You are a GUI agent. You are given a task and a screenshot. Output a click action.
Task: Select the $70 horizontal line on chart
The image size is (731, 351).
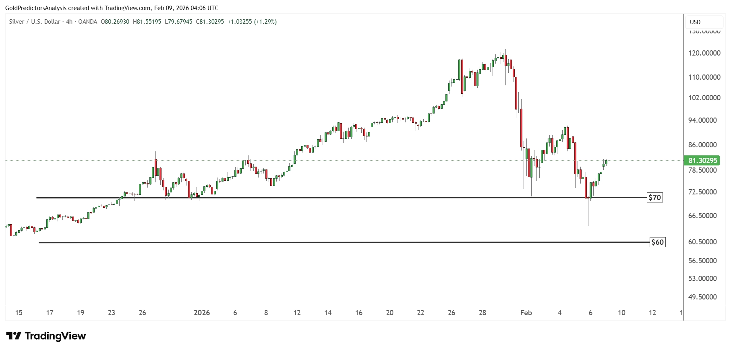tap(341, 198)
